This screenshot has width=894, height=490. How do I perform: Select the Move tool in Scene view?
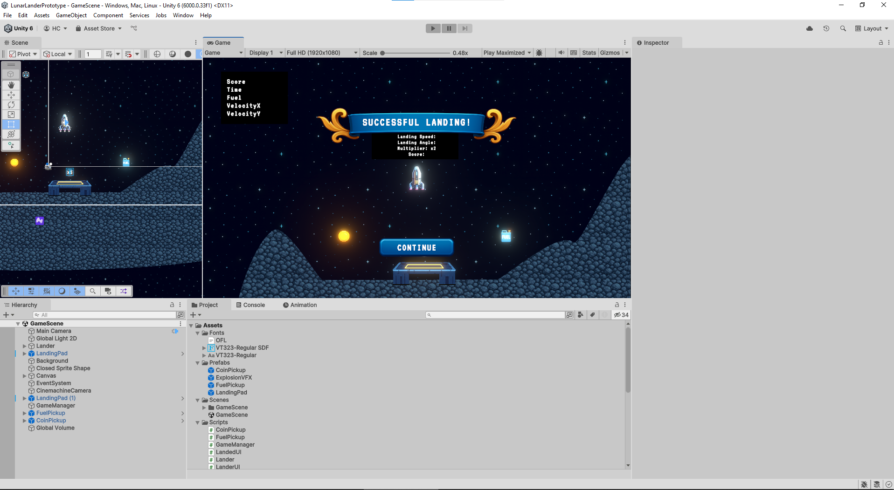tap(11, 95)
